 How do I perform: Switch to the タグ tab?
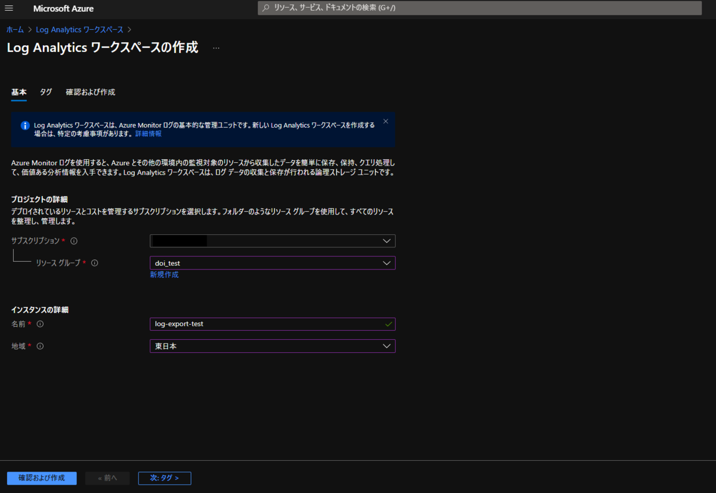[x=45, y=92]
